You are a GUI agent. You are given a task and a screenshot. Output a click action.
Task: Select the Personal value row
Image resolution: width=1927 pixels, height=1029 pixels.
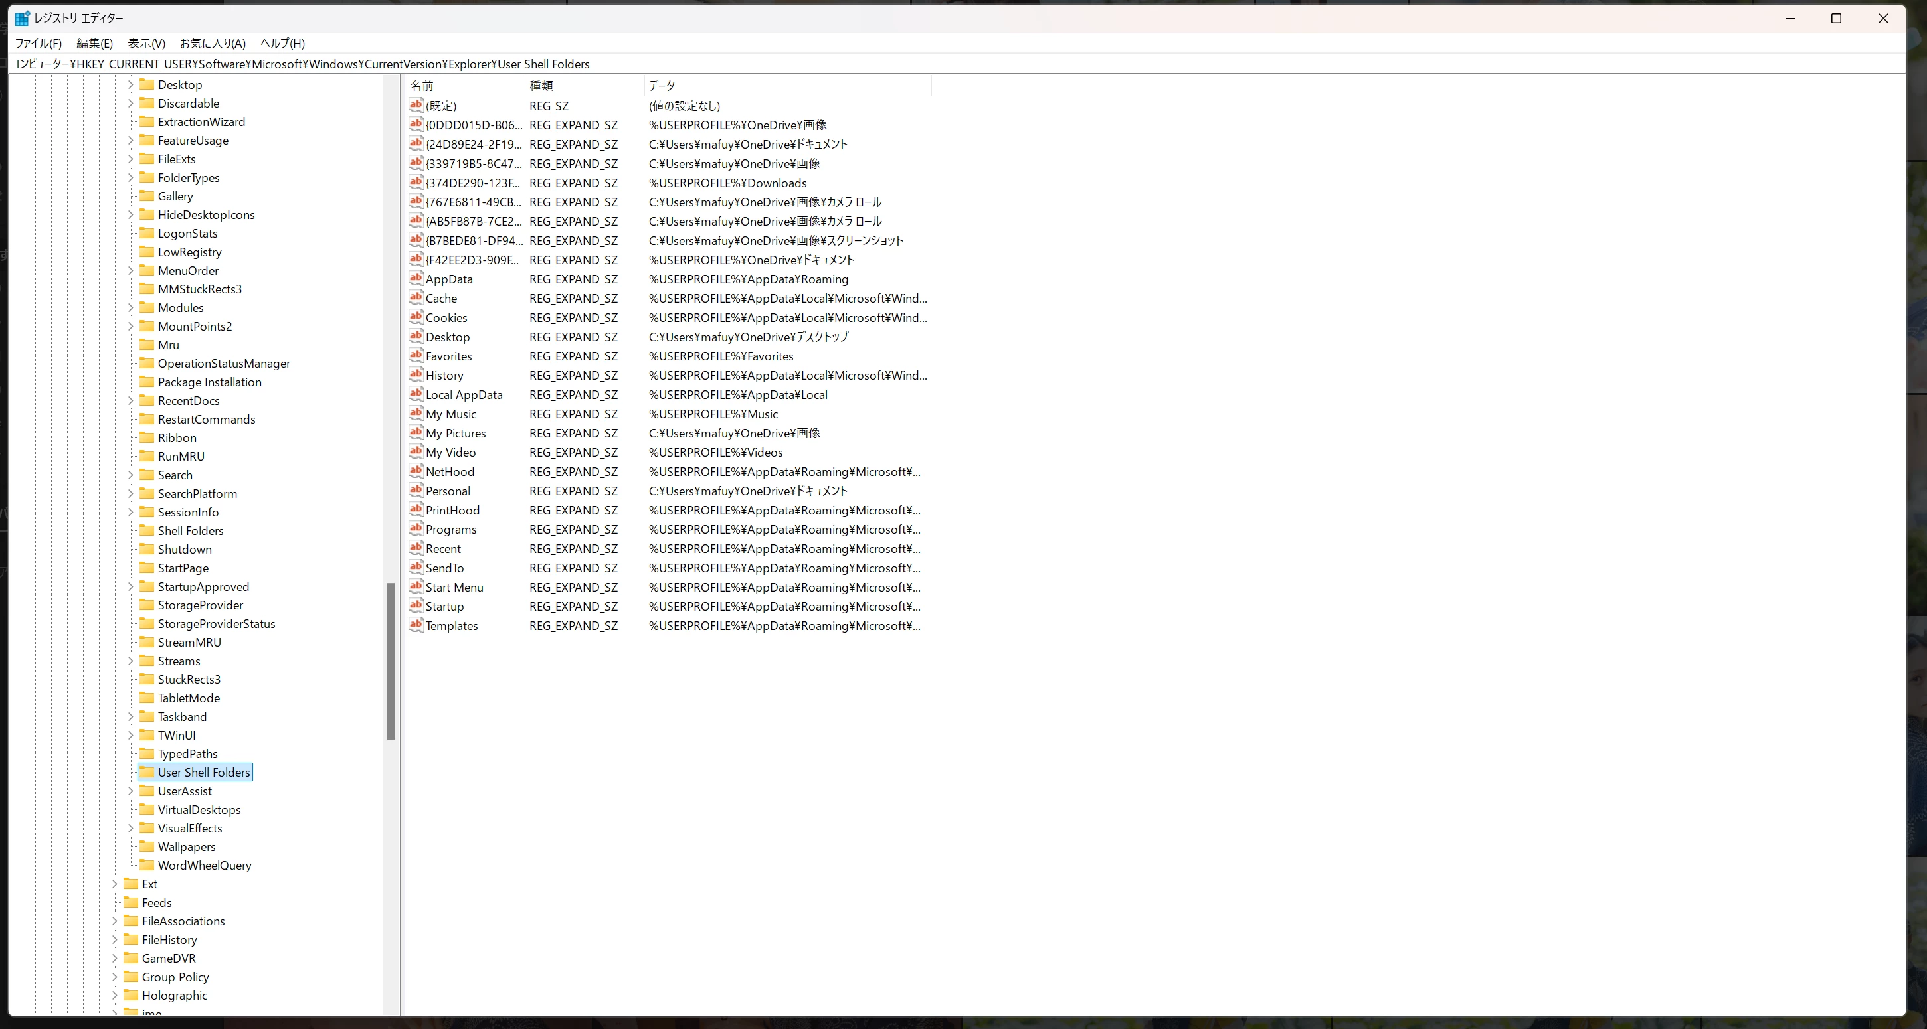click(x=447, y=491)
